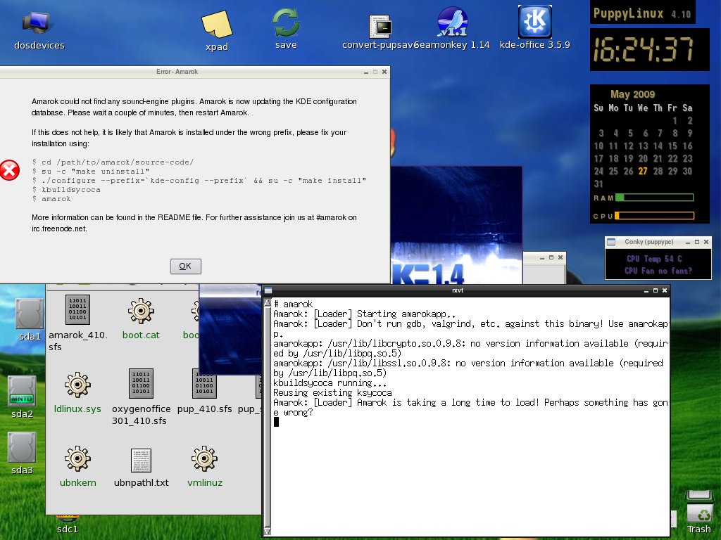Select the amarok_410.sfs file icon
The height and width of the screenshot is (540, 721).
click(77, 309)
